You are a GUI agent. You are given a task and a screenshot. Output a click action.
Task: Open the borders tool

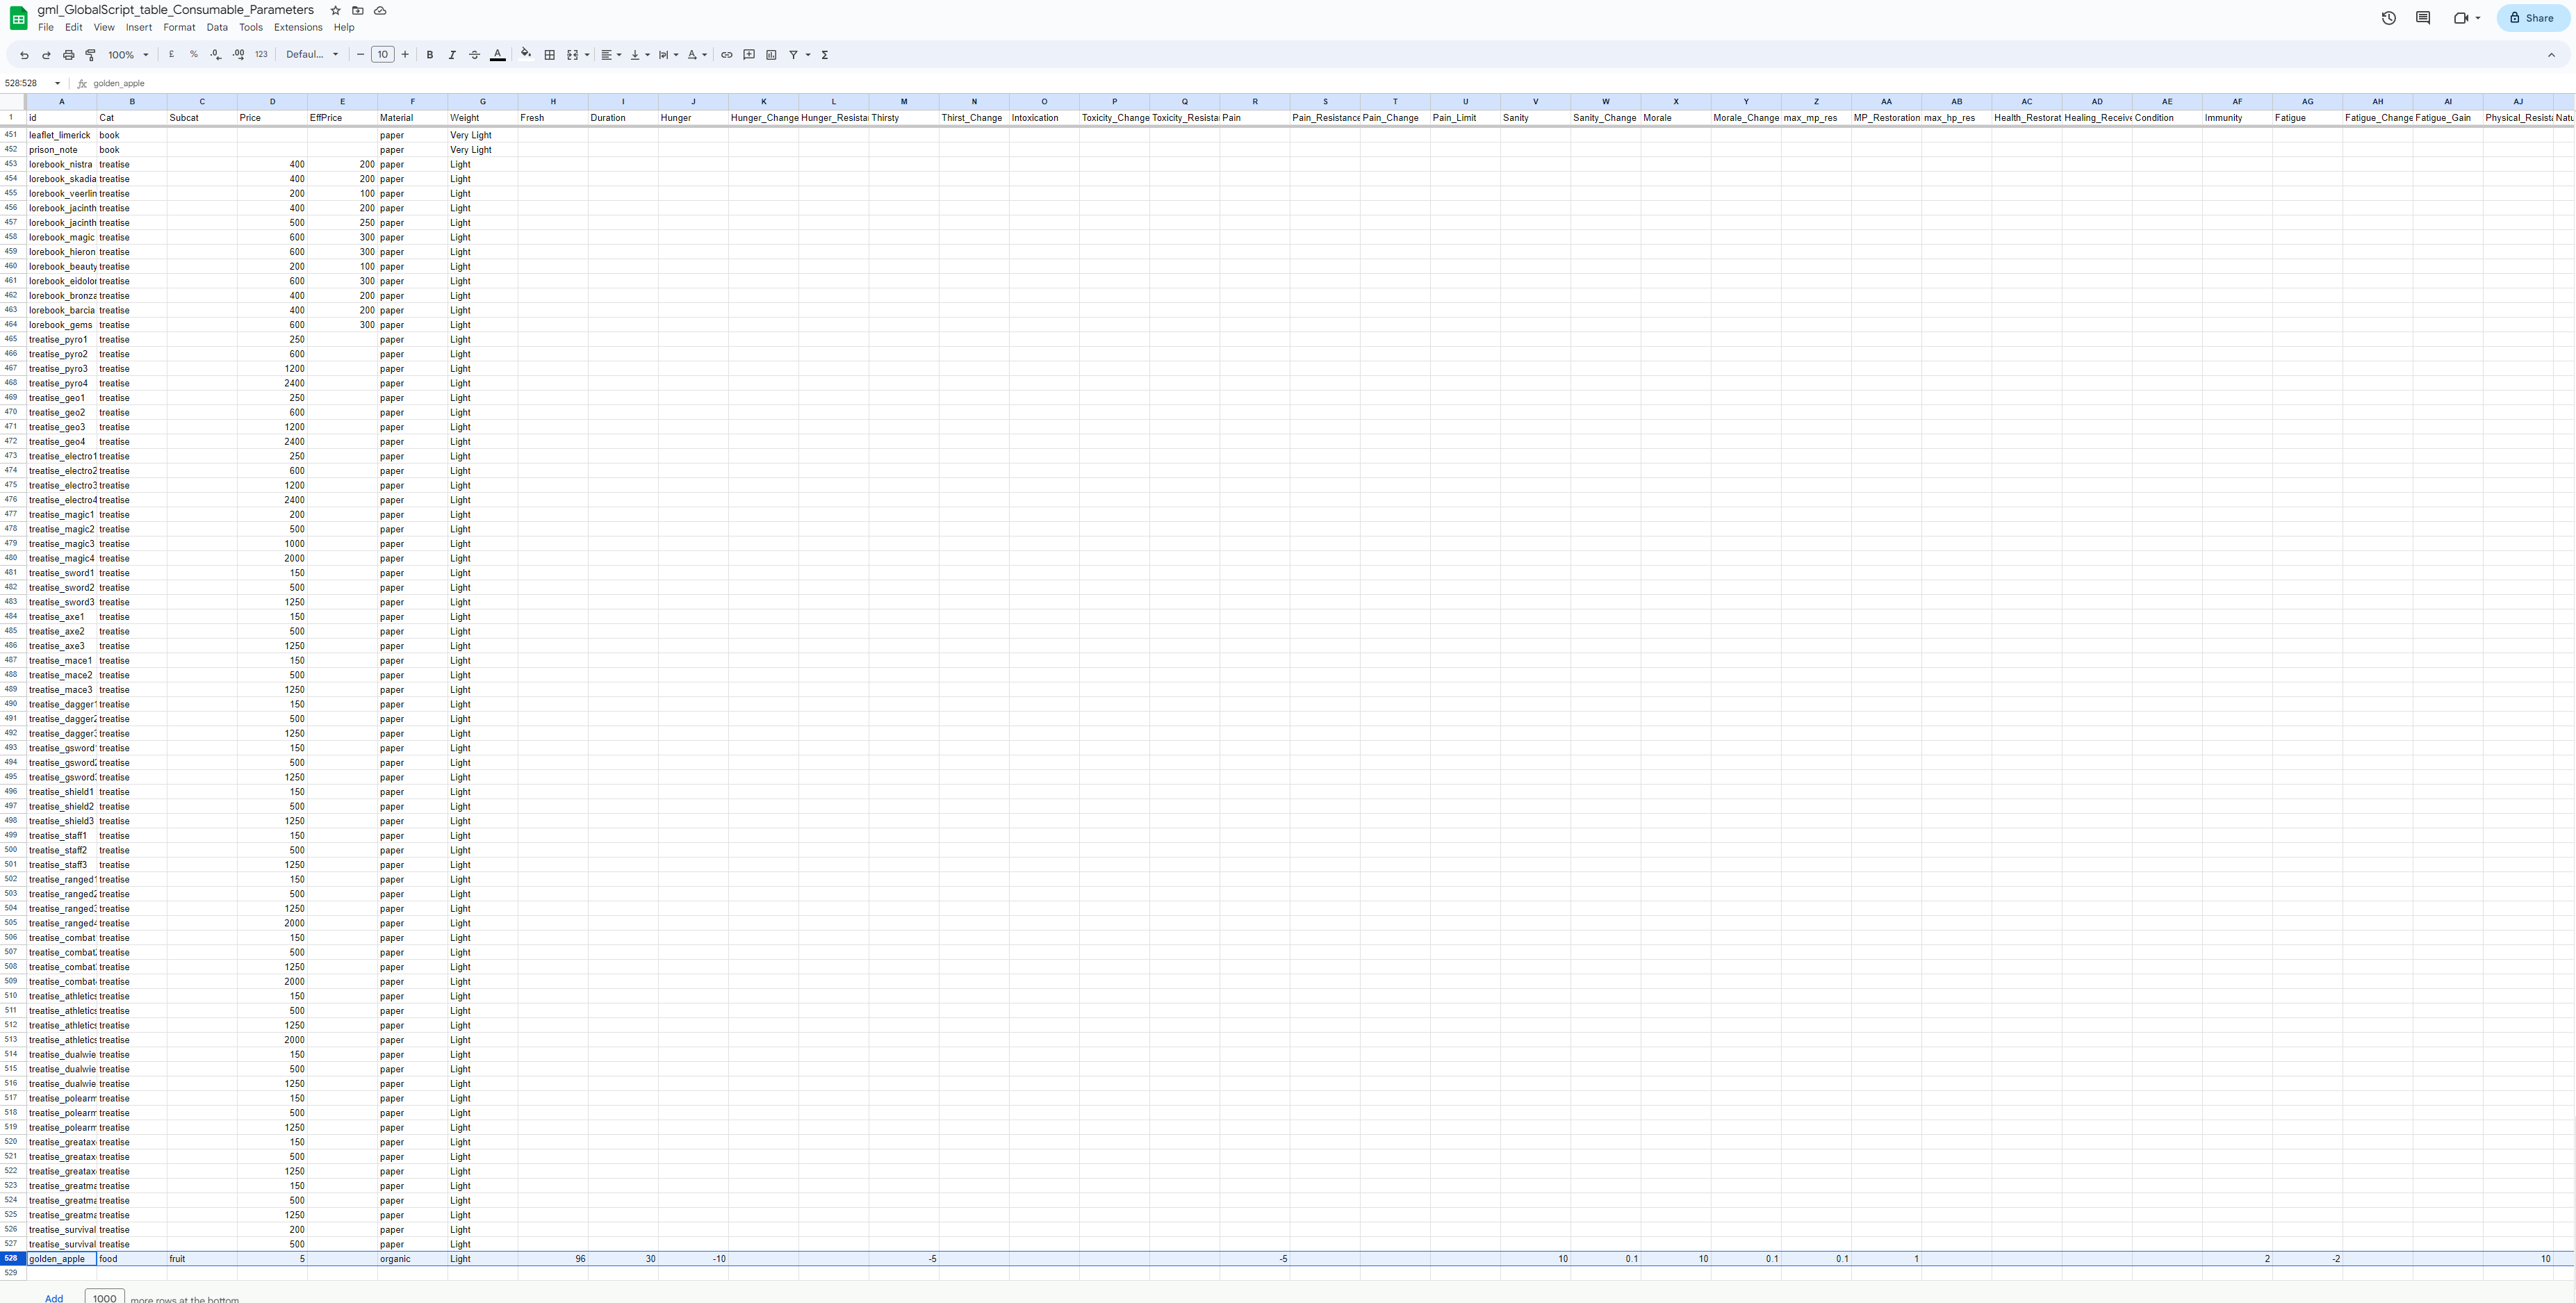pos(549,55)
